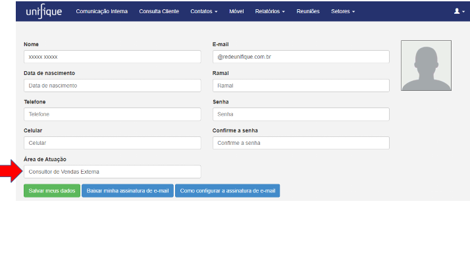Open the Móvel menu item

pyautogui.click(x=236, y=11)
